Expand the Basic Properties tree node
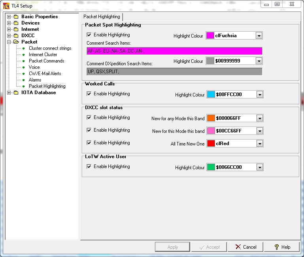This screenshot has height=257, width=304. coord(9,17)
